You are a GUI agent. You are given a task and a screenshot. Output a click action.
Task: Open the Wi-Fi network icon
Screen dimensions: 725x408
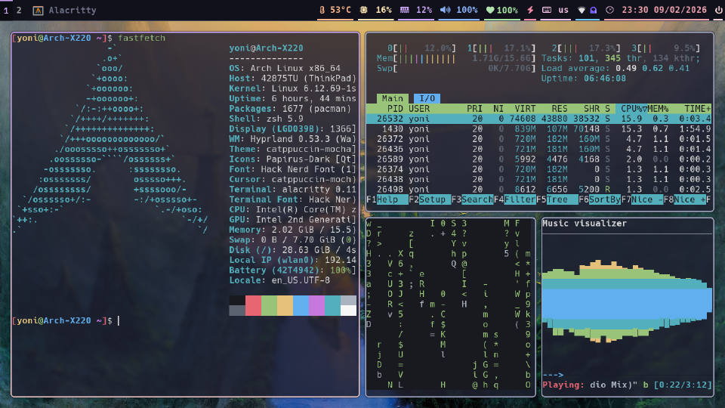coord(582,10)
